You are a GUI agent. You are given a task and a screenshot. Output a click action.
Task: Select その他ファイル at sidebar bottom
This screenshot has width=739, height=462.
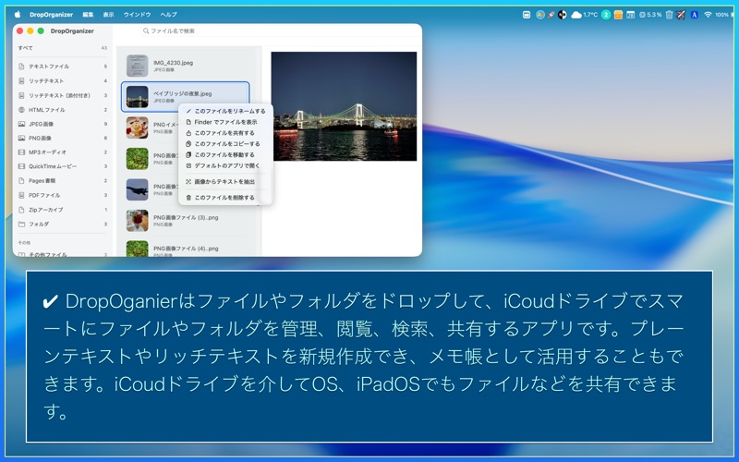[63, 255]
